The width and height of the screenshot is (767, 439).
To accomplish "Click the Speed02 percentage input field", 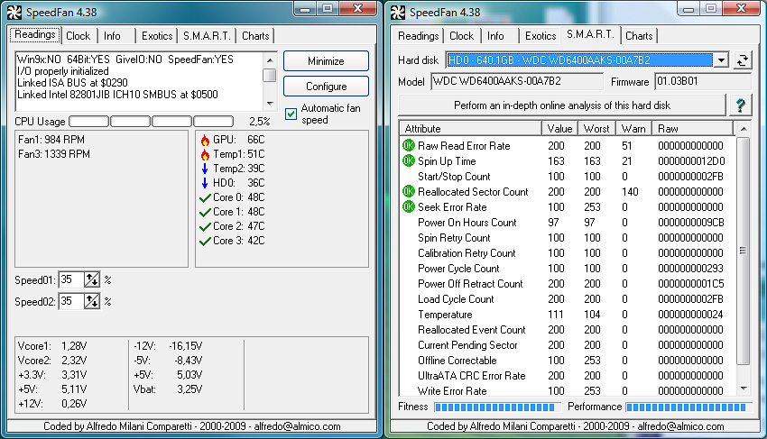I will tap(71, 301).
